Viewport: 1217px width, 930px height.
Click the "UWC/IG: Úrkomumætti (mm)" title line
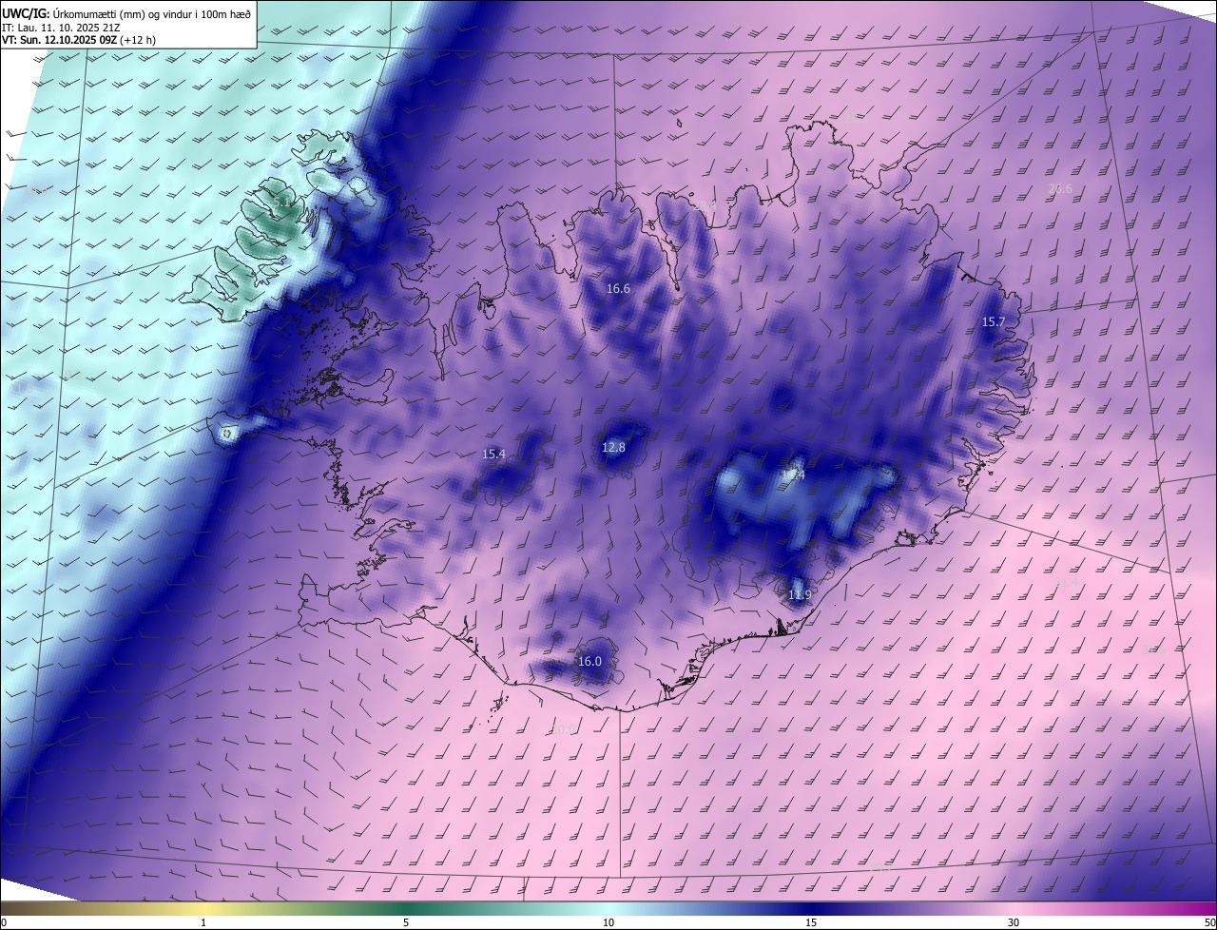126,13
